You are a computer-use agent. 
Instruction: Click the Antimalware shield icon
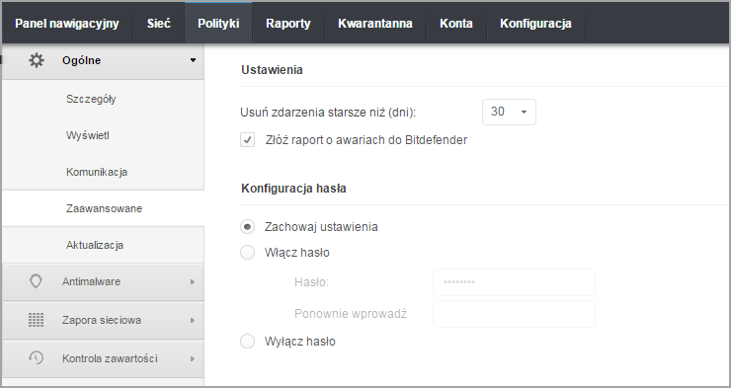point(36,281)
